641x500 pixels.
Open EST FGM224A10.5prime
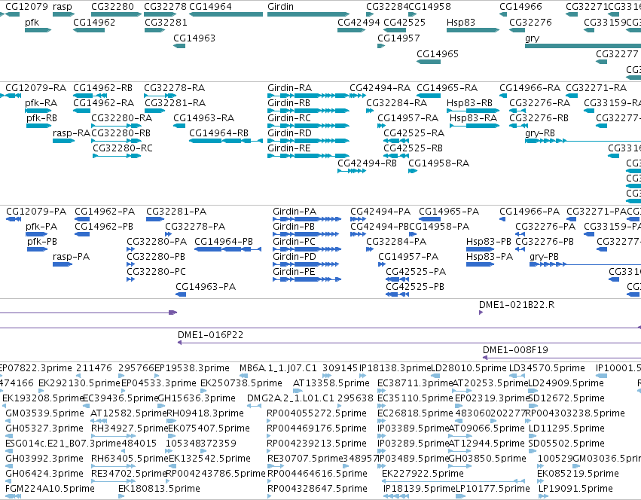click(x=50, y=489)
